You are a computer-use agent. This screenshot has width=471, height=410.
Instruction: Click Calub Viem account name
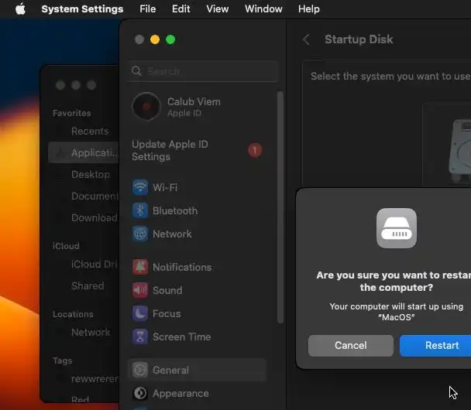pos(194,101)
